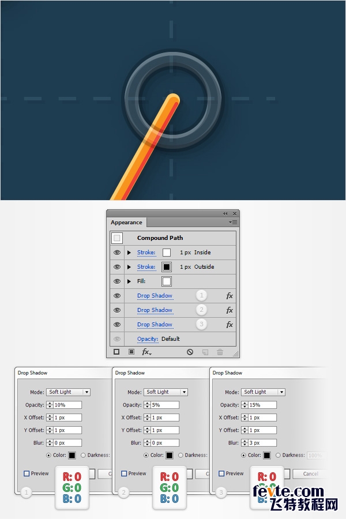Click Y Offset field in dialog 3
Viewport: 346px width, 519px height.
[x=262, y=430]
